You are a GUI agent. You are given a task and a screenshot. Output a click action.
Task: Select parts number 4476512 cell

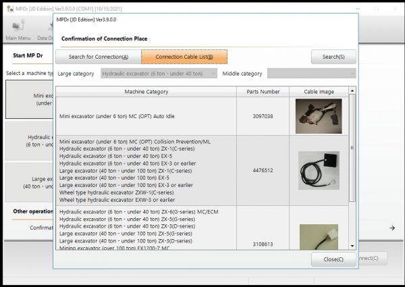(263, 170)
